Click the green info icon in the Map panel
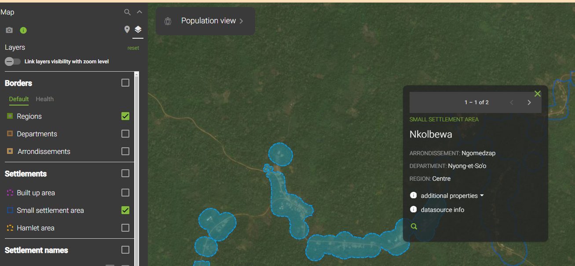This screenshot has height=266, width=575. click(23, 30)
